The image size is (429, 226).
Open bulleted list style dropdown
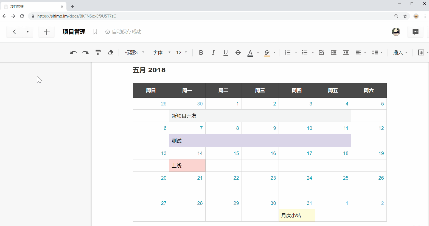(x=313, y=53)
